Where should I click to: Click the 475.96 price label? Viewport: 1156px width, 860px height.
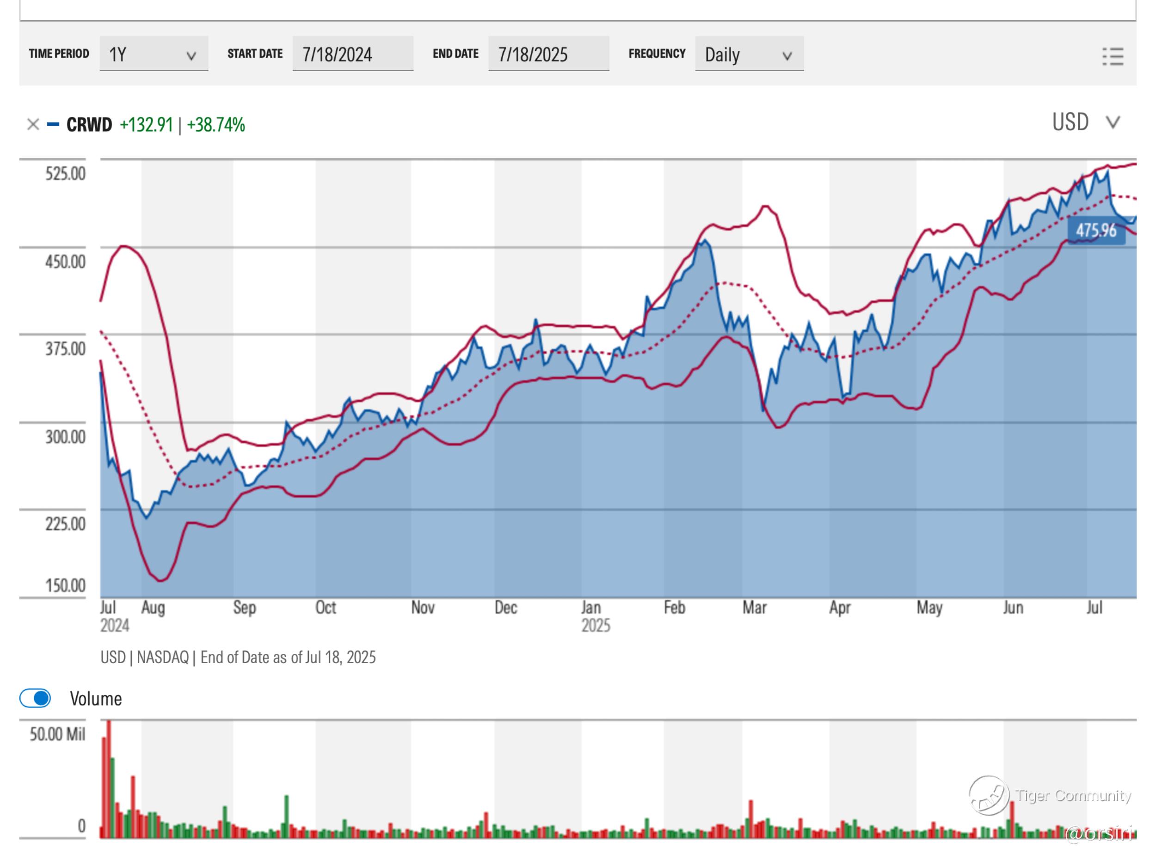[1095, 230]
